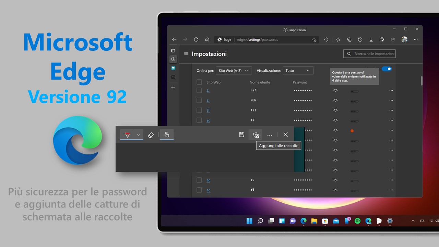Click the settings page vertical scrollbar
Viewport: 439px width, 247px height.
tap(422, 81)
